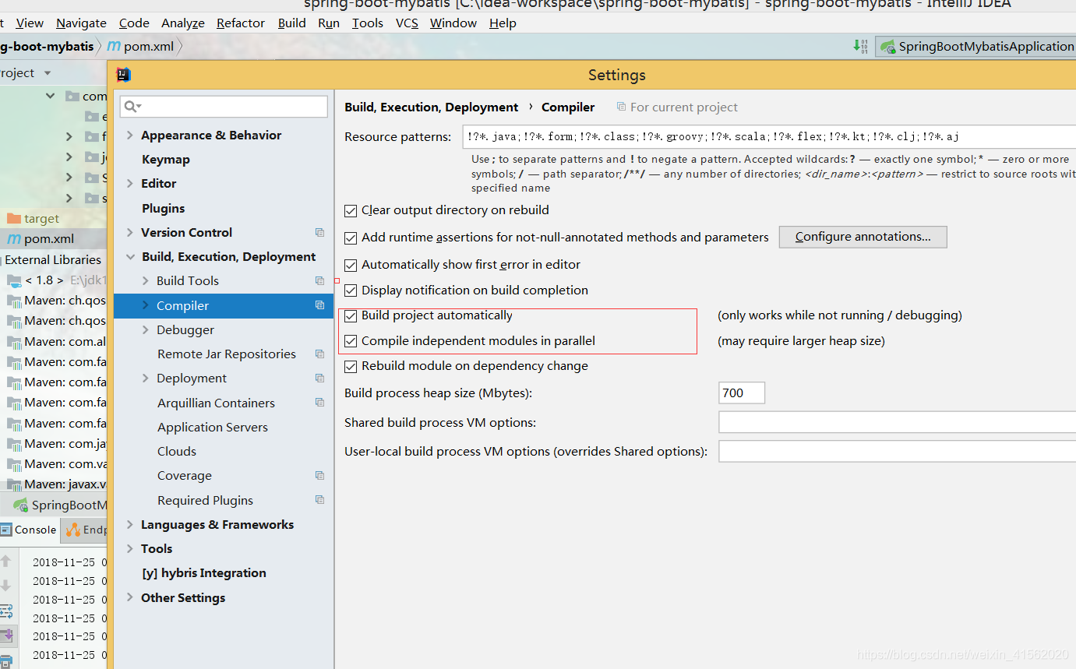
Task: Click project-level icon beside Build Tools
Action: [x=319, y=280]
